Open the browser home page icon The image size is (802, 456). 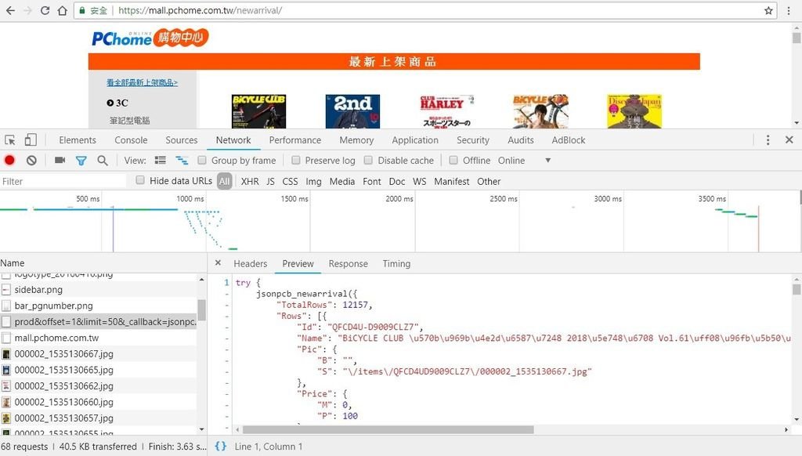[63, 11]
